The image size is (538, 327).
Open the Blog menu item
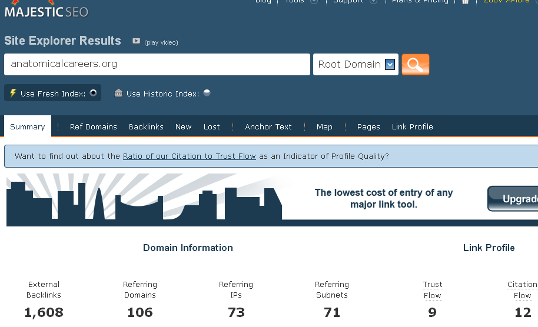point(263,1)
